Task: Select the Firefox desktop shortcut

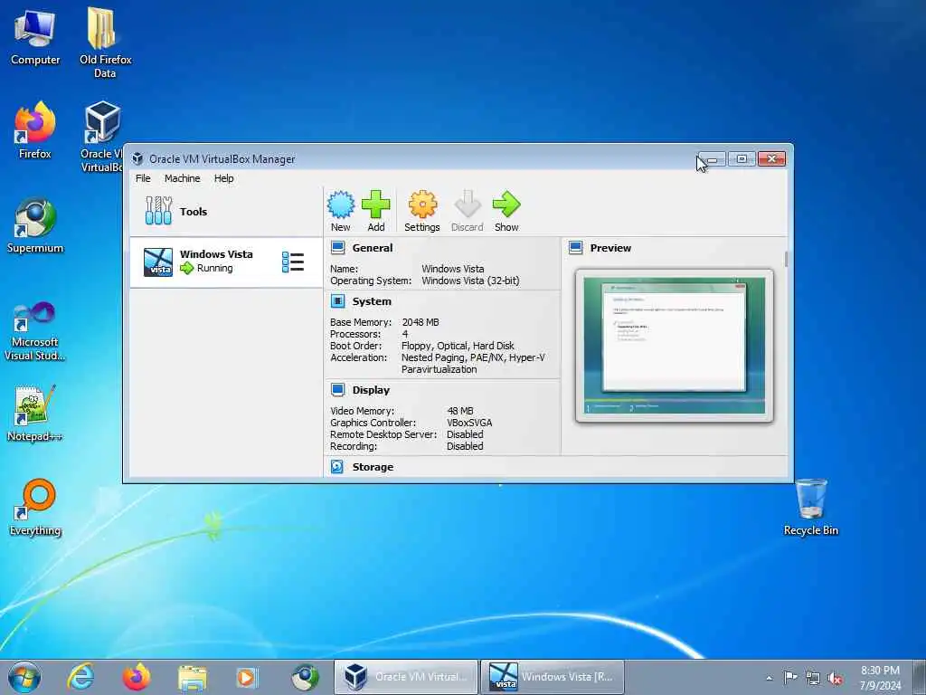Action: coord(35,130)
